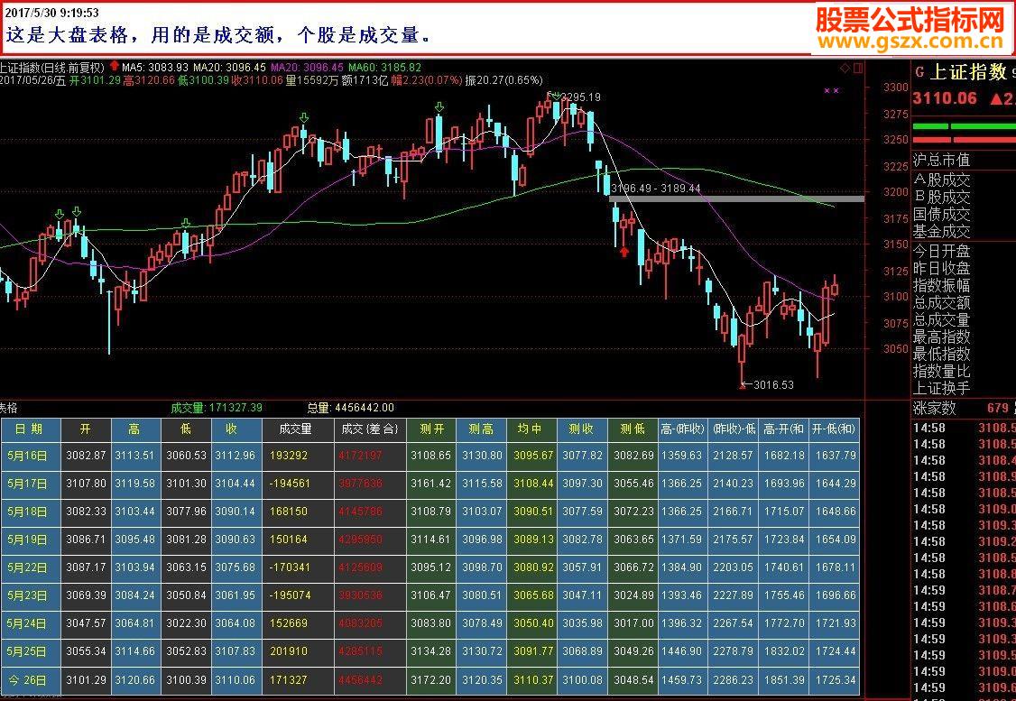
Task: Click 均中 value 3050.40 in 5月24日 row
Action: click(x=533, y=623)
